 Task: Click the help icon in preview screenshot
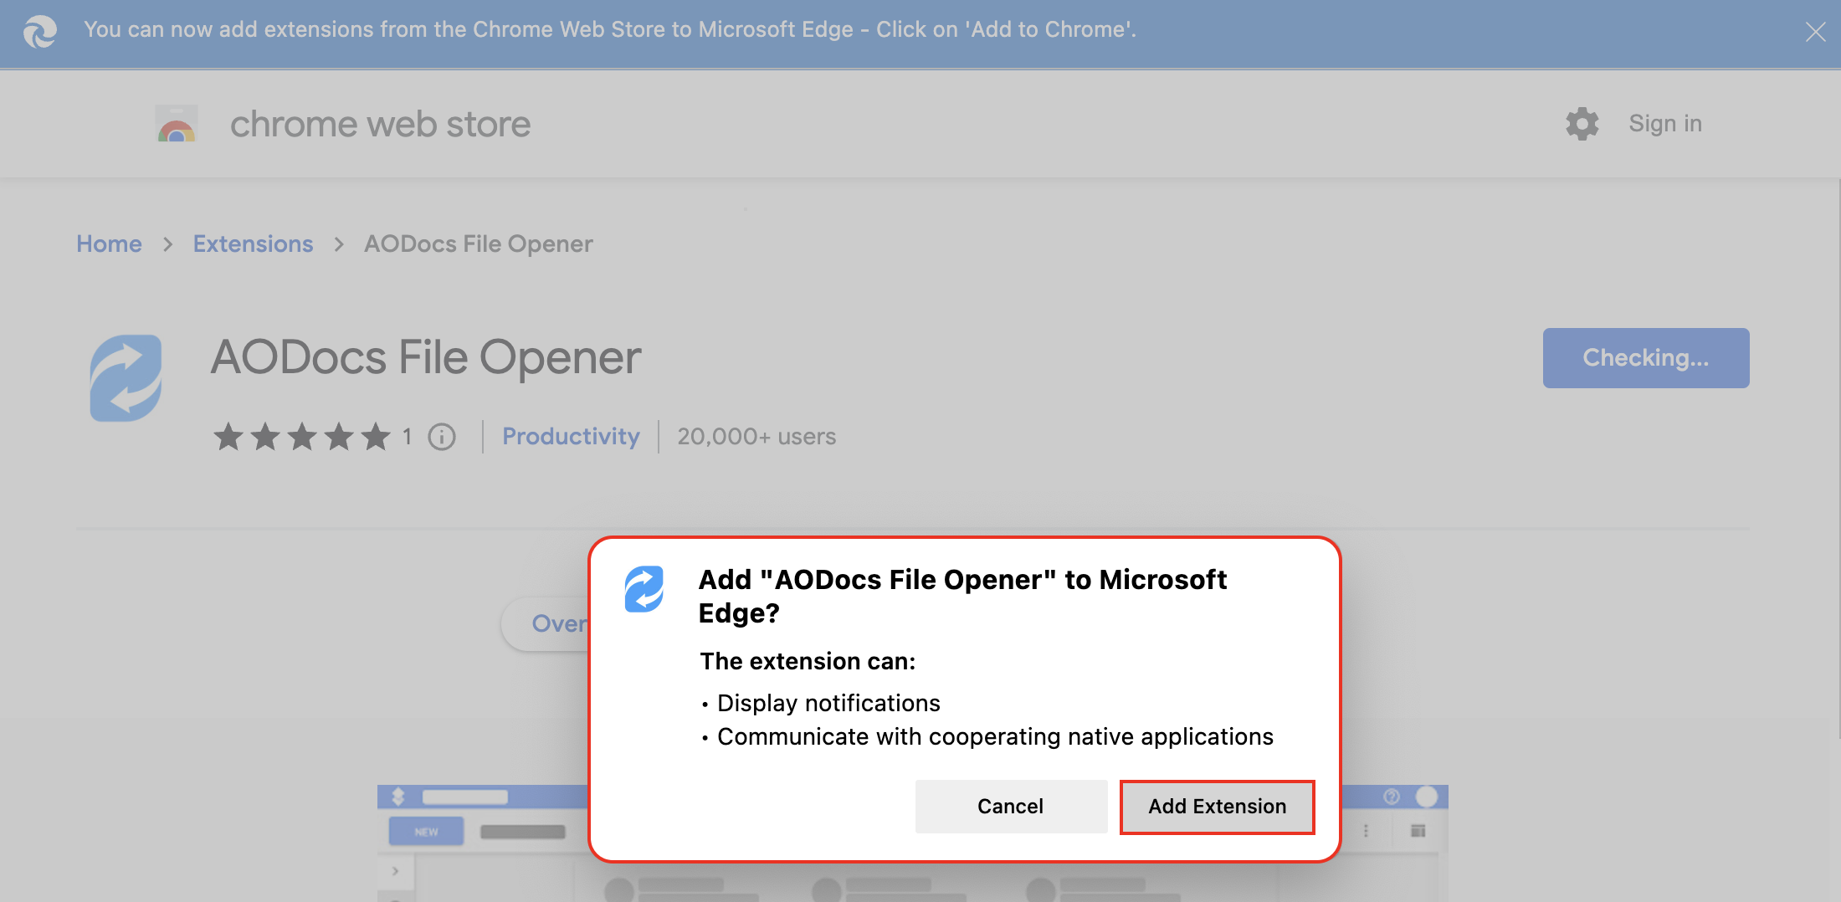[x=1392, y=796]
